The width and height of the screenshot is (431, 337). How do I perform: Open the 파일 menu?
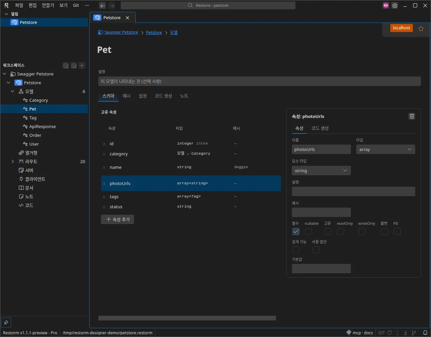click(19, 5)
